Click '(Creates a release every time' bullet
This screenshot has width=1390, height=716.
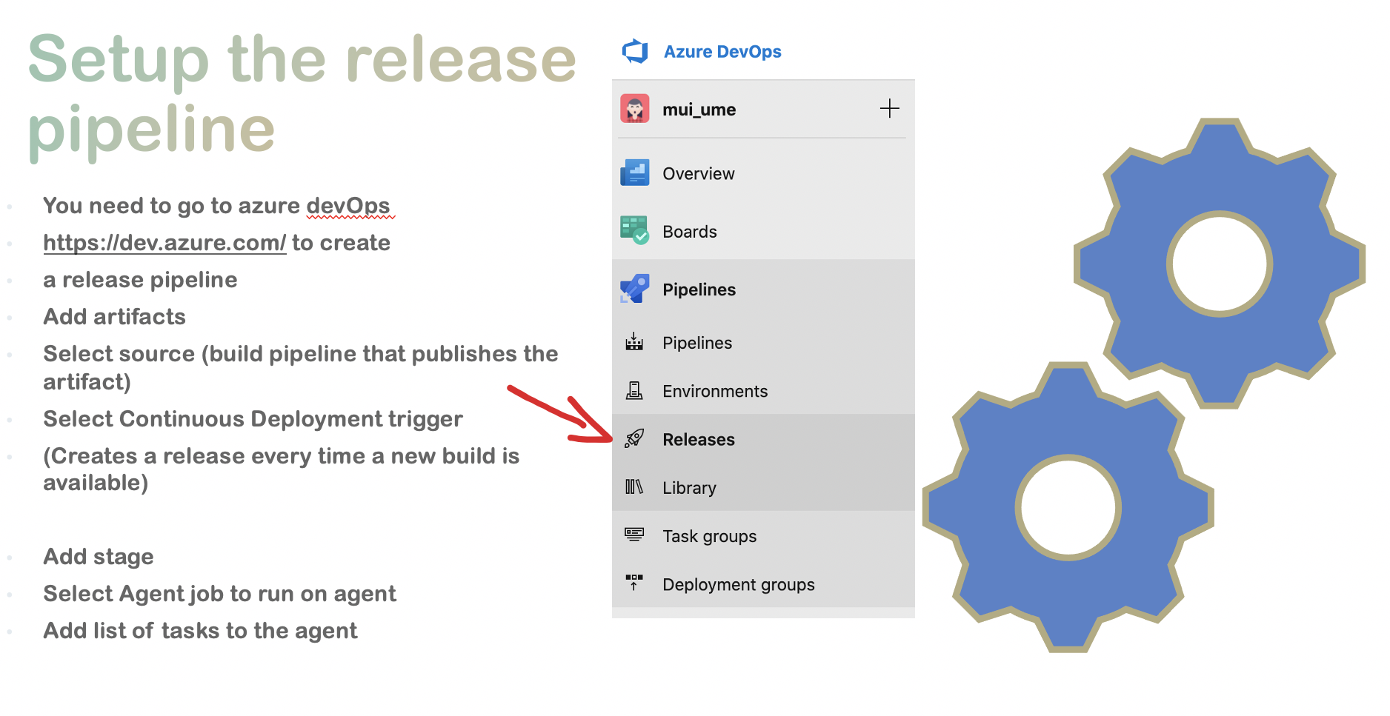[281, 469]
